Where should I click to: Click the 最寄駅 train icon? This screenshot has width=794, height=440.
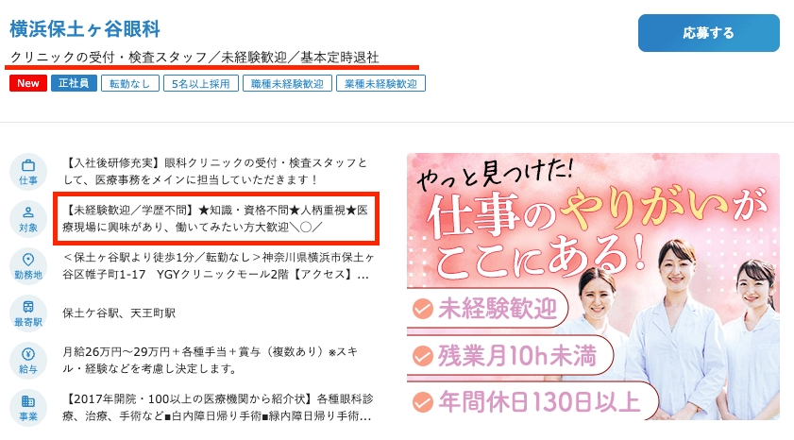click(x=28, y=313)
